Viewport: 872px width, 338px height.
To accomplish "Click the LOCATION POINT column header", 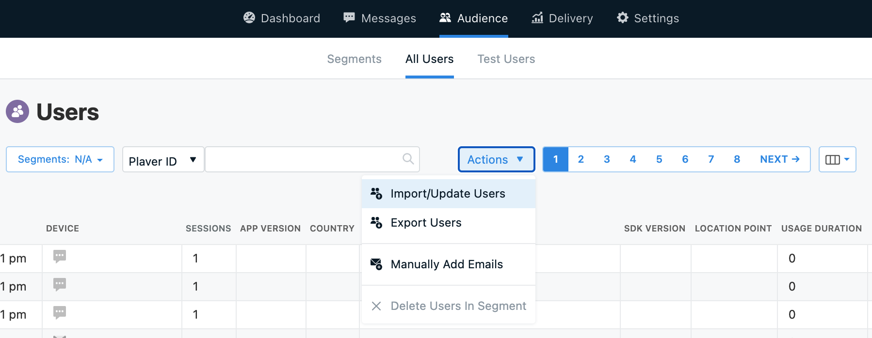I will [x=733, y=229].
